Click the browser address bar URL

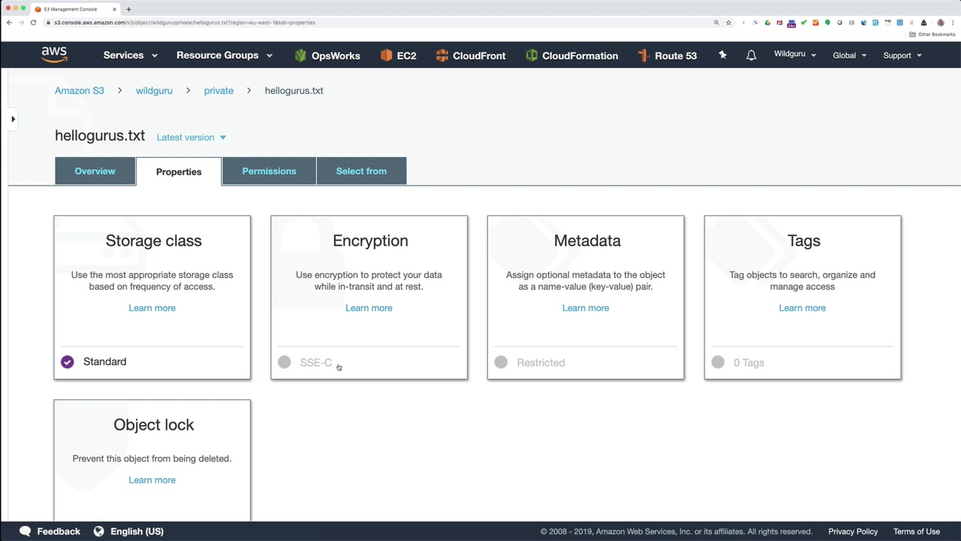pos(185,23)
